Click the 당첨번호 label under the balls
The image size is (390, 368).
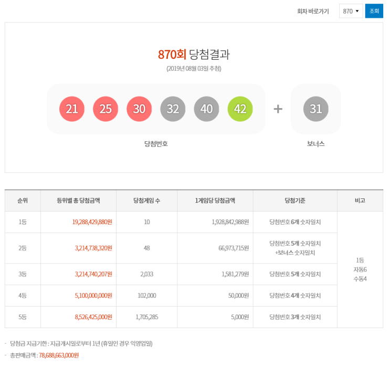tap(156, 144)
